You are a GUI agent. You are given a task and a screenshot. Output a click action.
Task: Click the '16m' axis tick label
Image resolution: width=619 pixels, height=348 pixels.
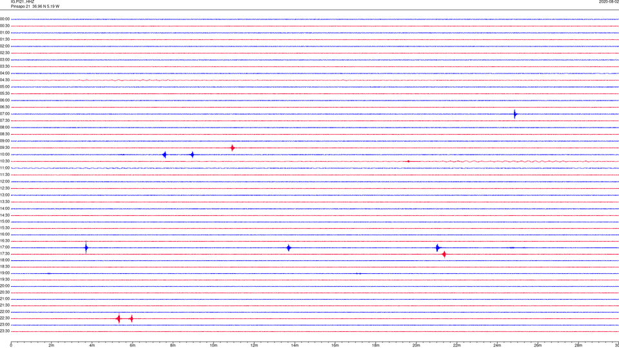point(335,345)
